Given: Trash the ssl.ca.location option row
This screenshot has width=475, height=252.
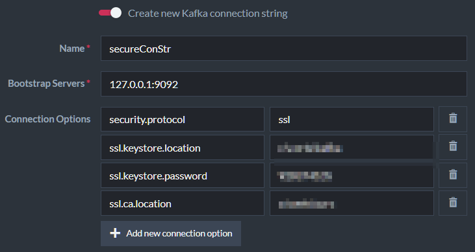Looking at the screenshot, I should click(453, 203).
